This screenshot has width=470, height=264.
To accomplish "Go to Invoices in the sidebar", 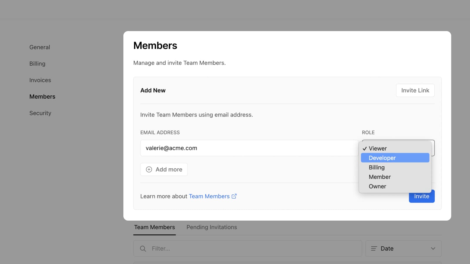I will point(40,80).
